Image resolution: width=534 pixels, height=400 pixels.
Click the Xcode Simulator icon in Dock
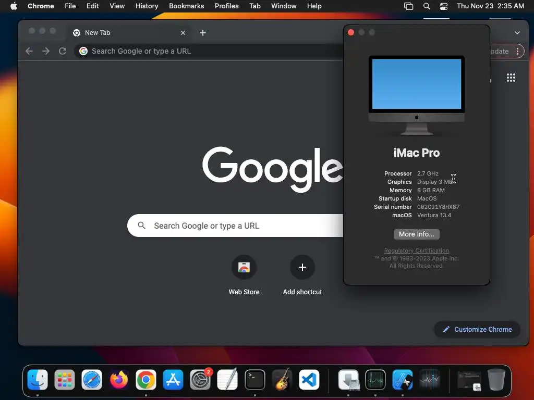point(403,379)
